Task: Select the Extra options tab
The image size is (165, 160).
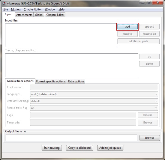Action: click(76, 81)
